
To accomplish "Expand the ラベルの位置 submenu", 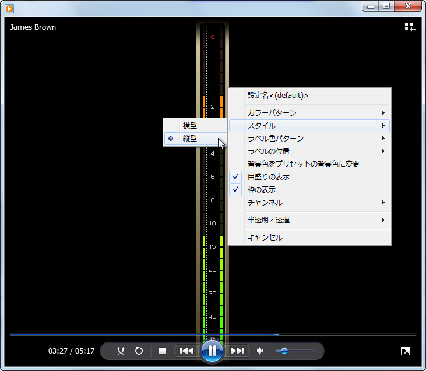I will tap(309, 151).
